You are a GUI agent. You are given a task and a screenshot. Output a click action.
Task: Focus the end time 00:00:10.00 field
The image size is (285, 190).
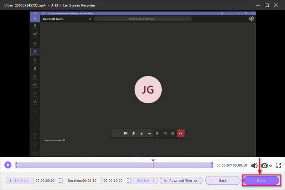113,180
